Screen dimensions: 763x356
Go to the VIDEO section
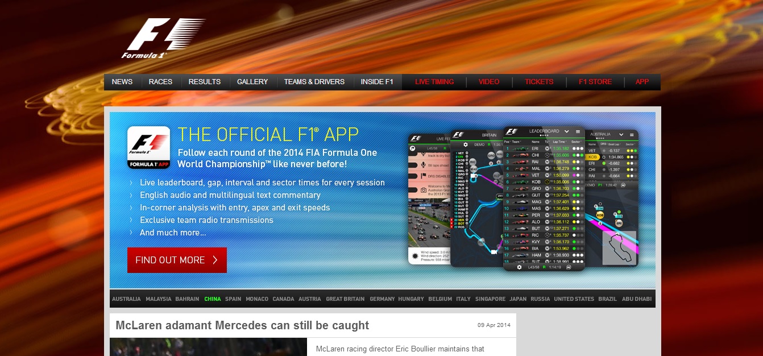point(489,82)
